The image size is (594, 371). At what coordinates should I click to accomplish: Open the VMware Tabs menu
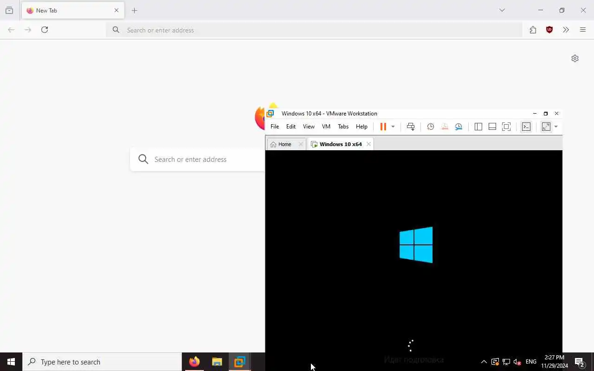click(343, 127)
